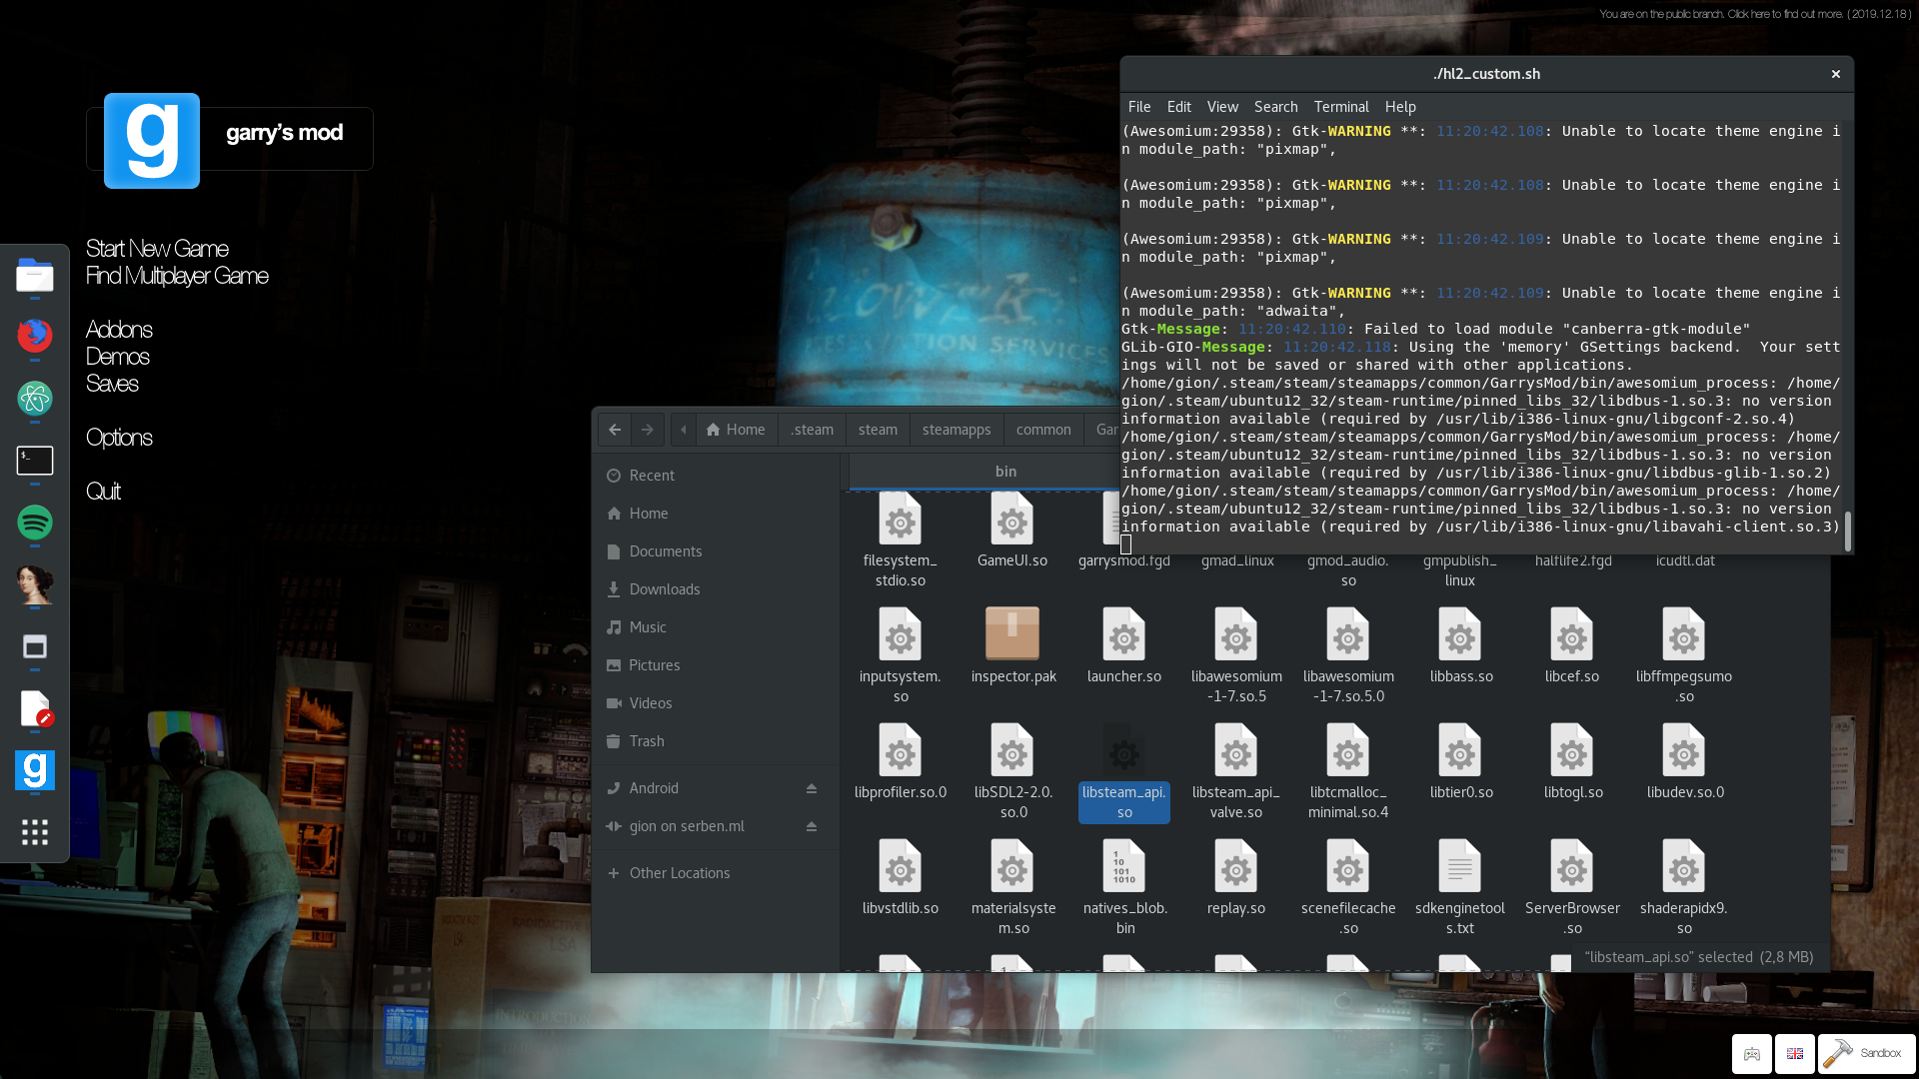Open the Edit menu in terminal
Screen dimensions: 1919x1079
click(x=1179, y=107)
